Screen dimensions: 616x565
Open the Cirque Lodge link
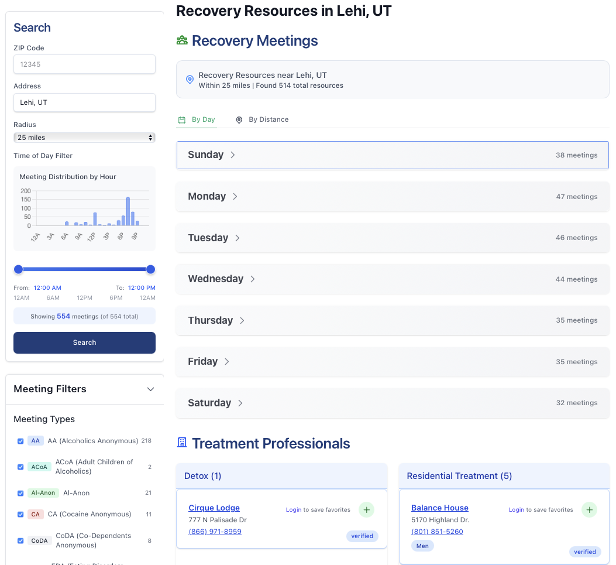pyautogui.click(x=214, y=508)
